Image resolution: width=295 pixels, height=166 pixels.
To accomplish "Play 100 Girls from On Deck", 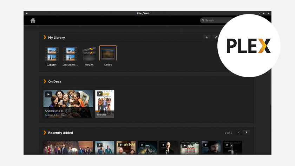I will coord(100,93).
